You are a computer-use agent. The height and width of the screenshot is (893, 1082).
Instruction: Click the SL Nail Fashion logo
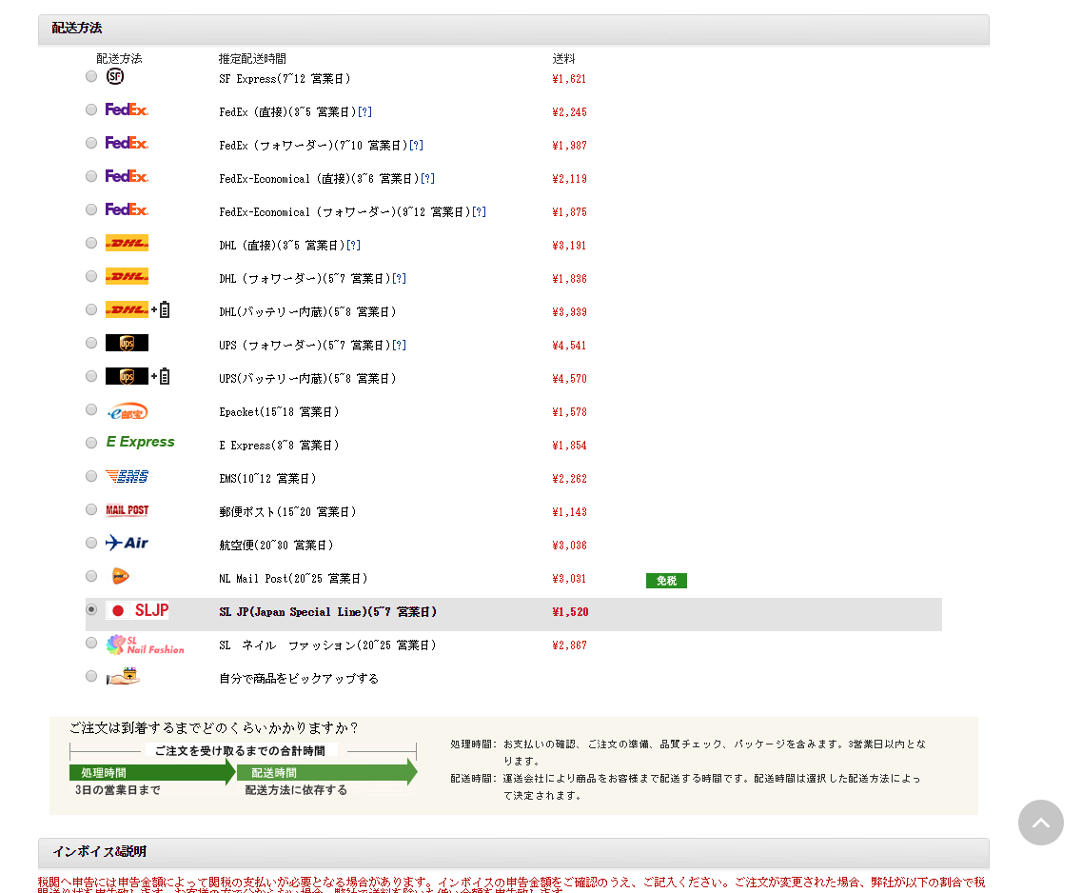pos(145,645)
